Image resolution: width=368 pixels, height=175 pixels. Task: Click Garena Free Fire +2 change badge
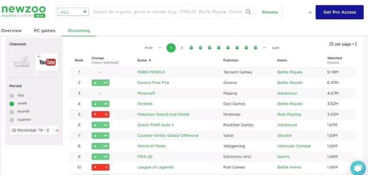(101, 83)
